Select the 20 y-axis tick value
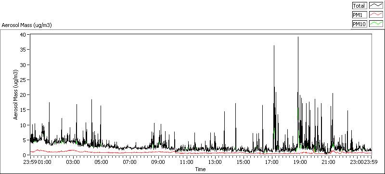Image resolution: width=385 pixels, height=174 pixels. click(23, 94)
